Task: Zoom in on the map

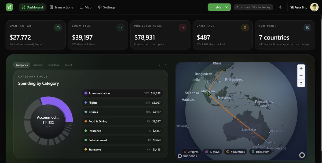Action: 301,68
